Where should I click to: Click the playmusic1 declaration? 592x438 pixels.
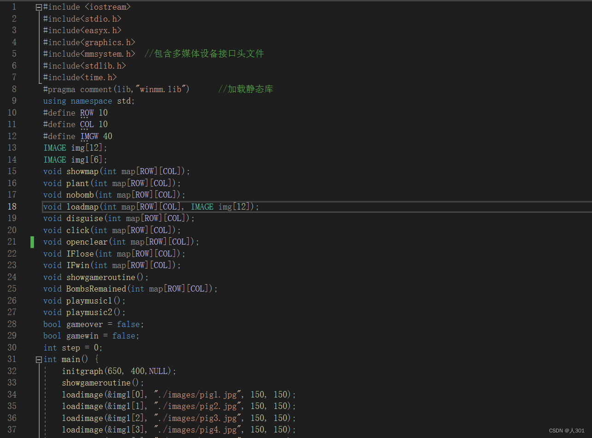coord(85,301)
